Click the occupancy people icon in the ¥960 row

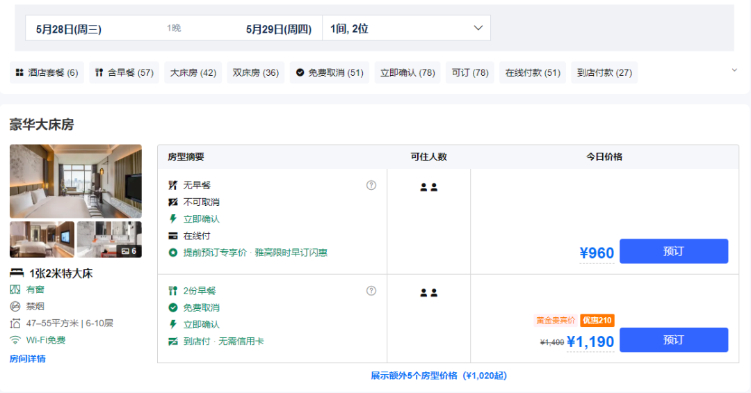pyautogui.click(x=428, y=187)
